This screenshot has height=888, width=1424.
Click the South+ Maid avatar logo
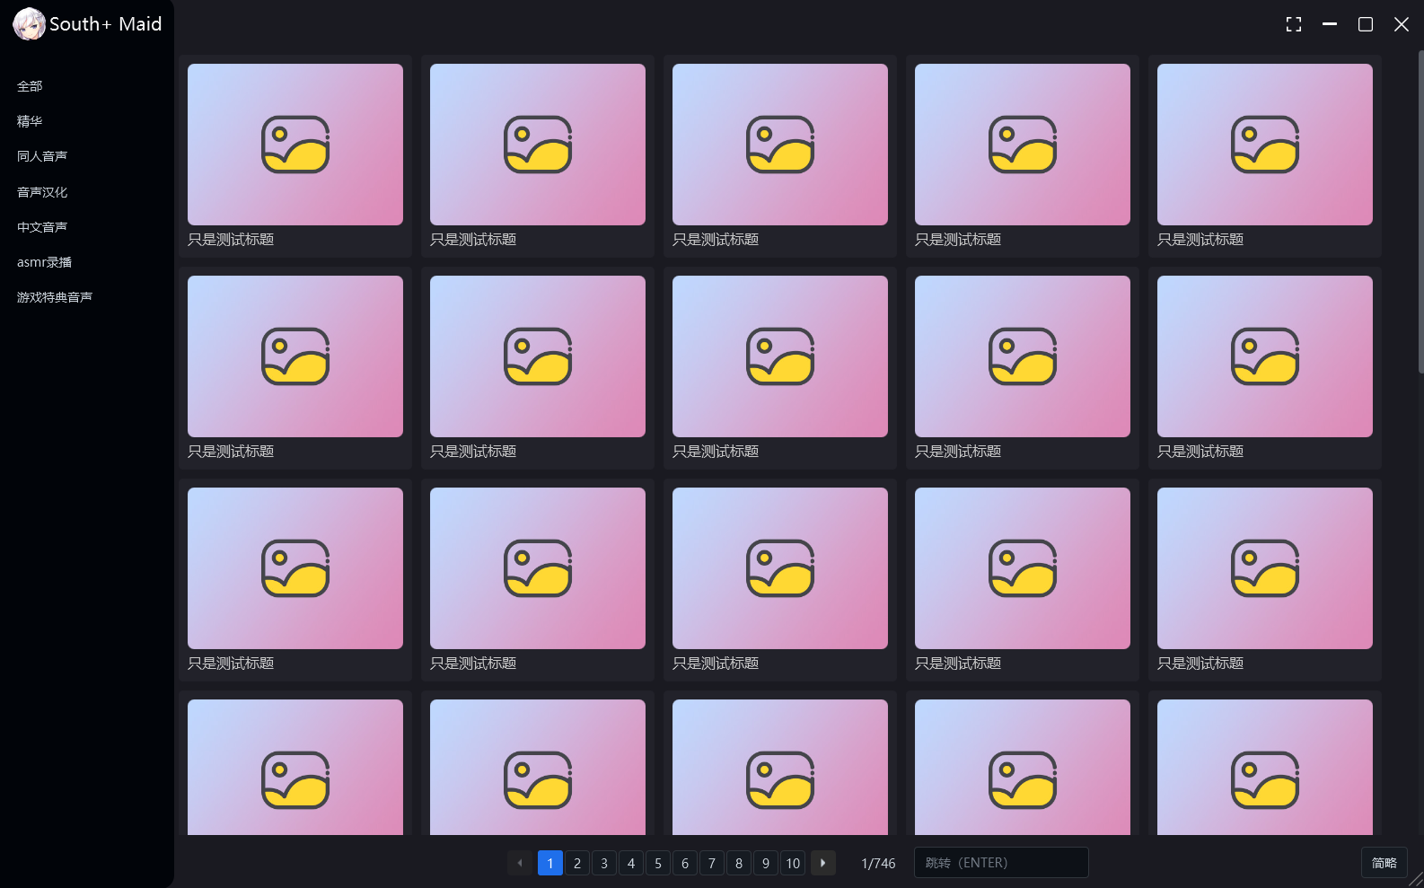[x=29, y=24]
